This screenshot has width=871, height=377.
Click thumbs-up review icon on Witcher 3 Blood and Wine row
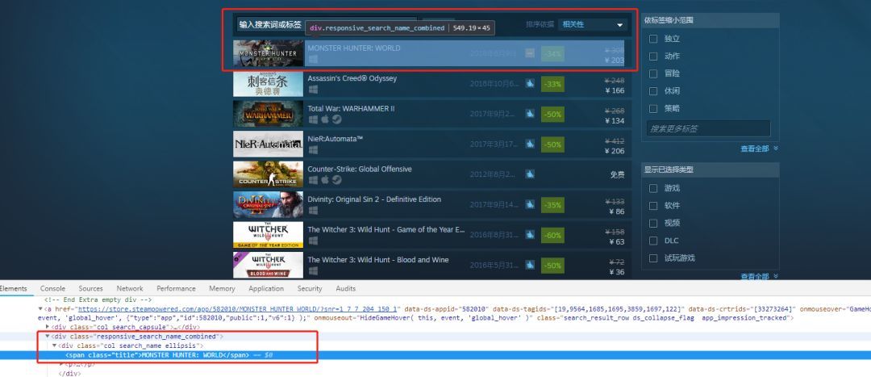pos(530,266)
